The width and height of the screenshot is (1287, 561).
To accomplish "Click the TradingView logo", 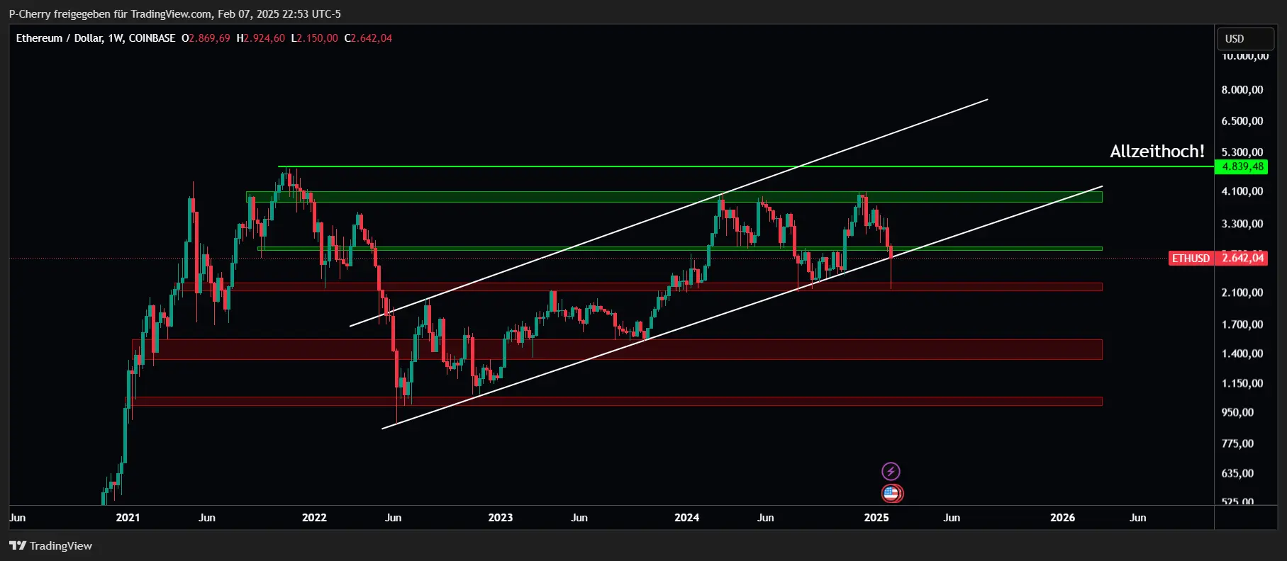I will [x=50, y=545].
